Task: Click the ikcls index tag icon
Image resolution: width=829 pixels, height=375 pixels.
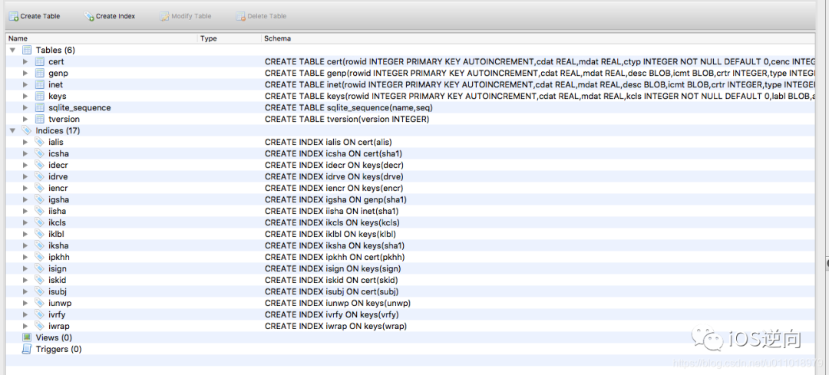Action: click(x=40, y=222)
